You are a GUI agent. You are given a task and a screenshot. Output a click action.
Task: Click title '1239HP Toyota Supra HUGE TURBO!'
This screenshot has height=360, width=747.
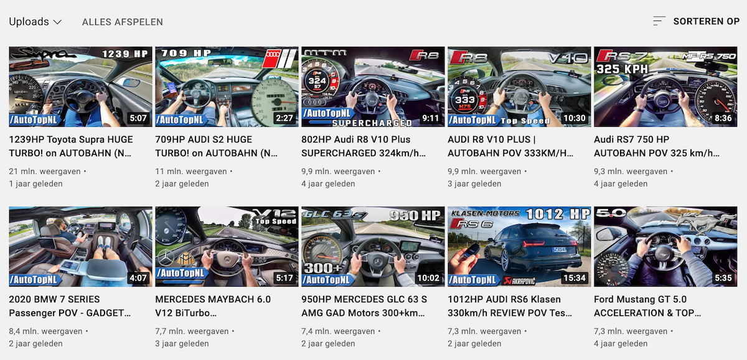pyautogui.click(x=71, y=146)
